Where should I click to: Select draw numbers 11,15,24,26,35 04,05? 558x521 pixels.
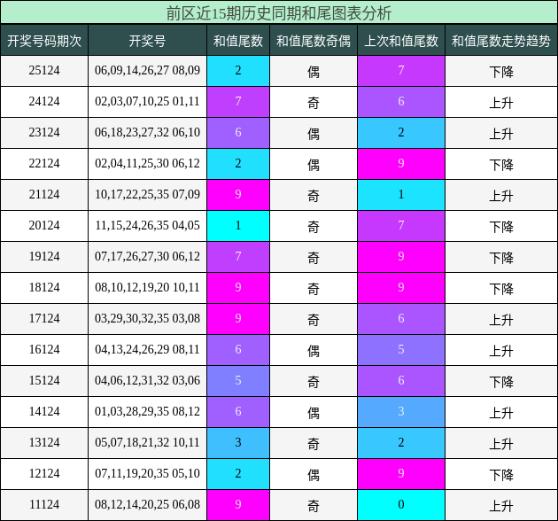[147, 225]
